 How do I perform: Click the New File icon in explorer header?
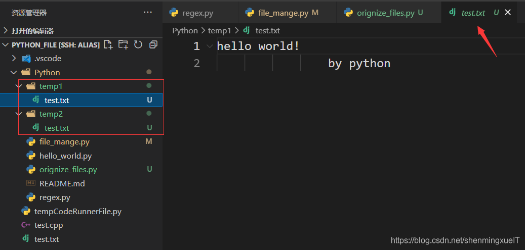(108, 44)
